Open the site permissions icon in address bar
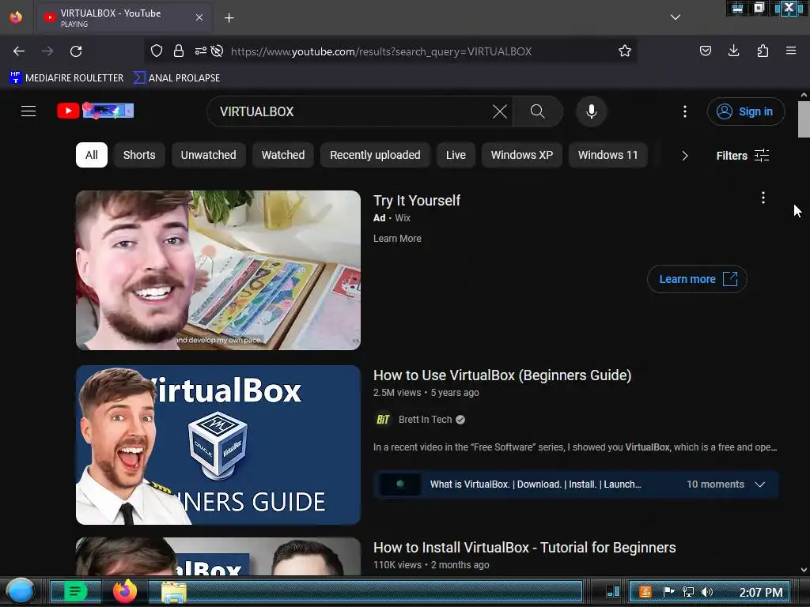The width and height of the screenshot is (810, 607). (200, 51)
